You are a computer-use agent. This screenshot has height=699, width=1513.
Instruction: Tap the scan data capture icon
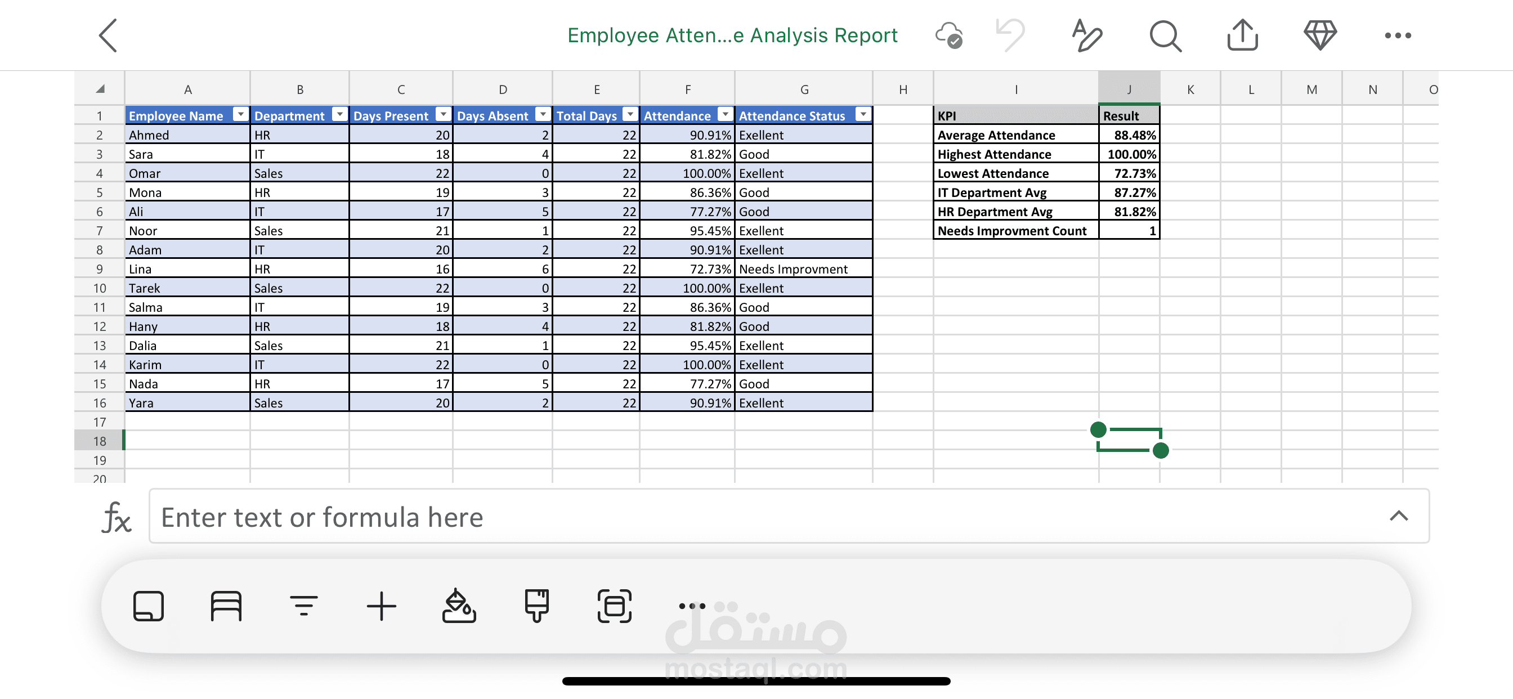point(614,606)
